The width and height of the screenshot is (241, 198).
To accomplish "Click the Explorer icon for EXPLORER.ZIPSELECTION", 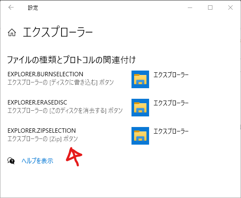I will pyautogui.click(x=140, y=136).
